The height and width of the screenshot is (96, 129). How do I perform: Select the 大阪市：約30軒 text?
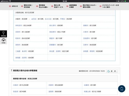click(x=21, y=19)
